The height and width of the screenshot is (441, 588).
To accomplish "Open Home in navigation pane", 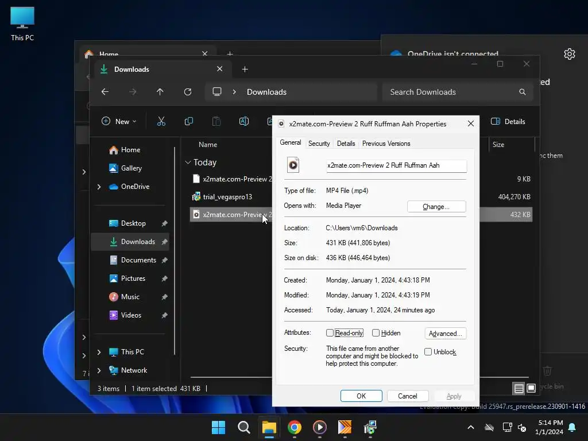I will pyautogui.click(x=130, y=150).
